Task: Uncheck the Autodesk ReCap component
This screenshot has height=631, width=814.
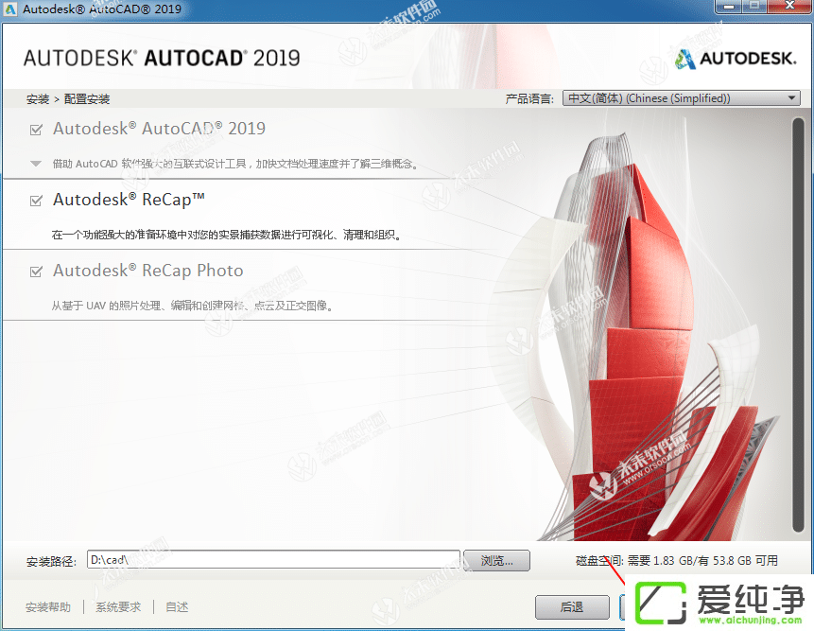Action: (35, 199)
